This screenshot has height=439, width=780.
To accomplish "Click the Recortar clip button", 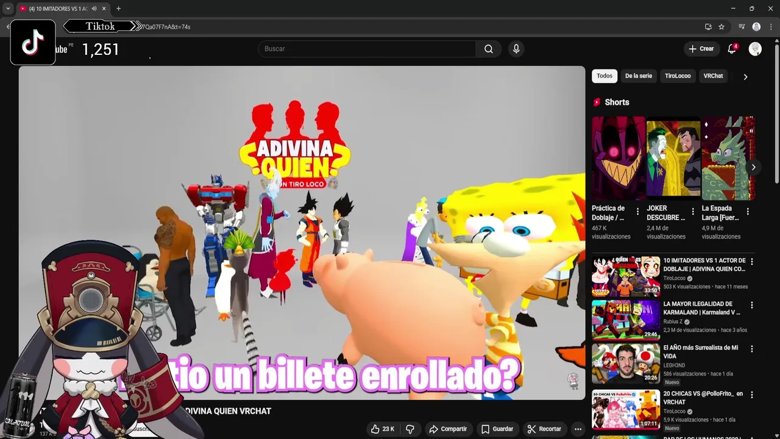I will pyautogui.click(x=544, y=429).
